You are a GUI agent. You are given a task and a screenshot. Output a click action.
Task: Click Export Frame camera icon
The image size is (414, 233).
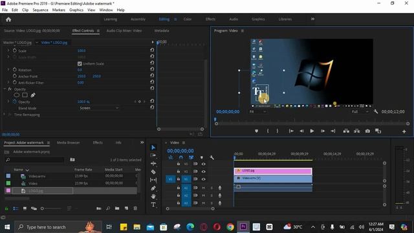click(367, 131)
